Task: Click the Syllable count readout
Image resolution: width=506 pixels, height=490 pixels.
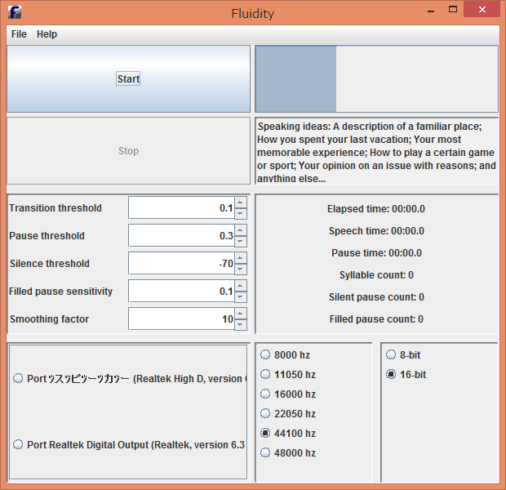Action: click(x=376, y=275)
